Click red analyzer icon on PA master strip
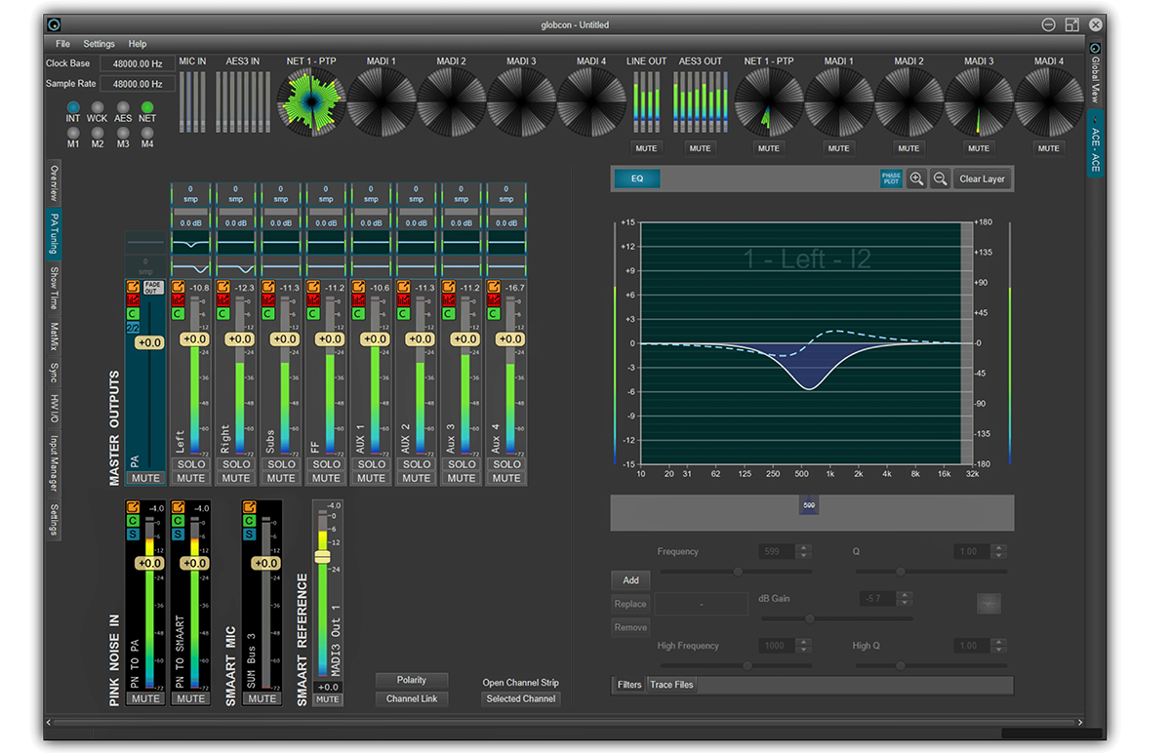Screen dimensions: 1171x753 (133, 300)
